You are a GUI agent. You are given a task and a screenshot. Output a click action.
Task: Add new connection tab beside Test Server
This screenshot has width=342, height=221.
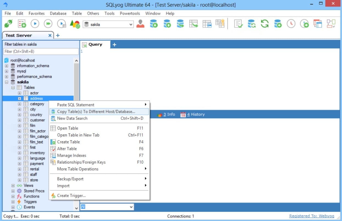tap(58, 35)
